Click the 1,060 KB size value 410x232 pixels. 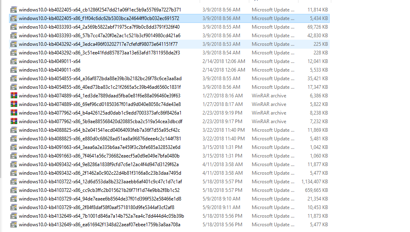[x=319, y=156]
